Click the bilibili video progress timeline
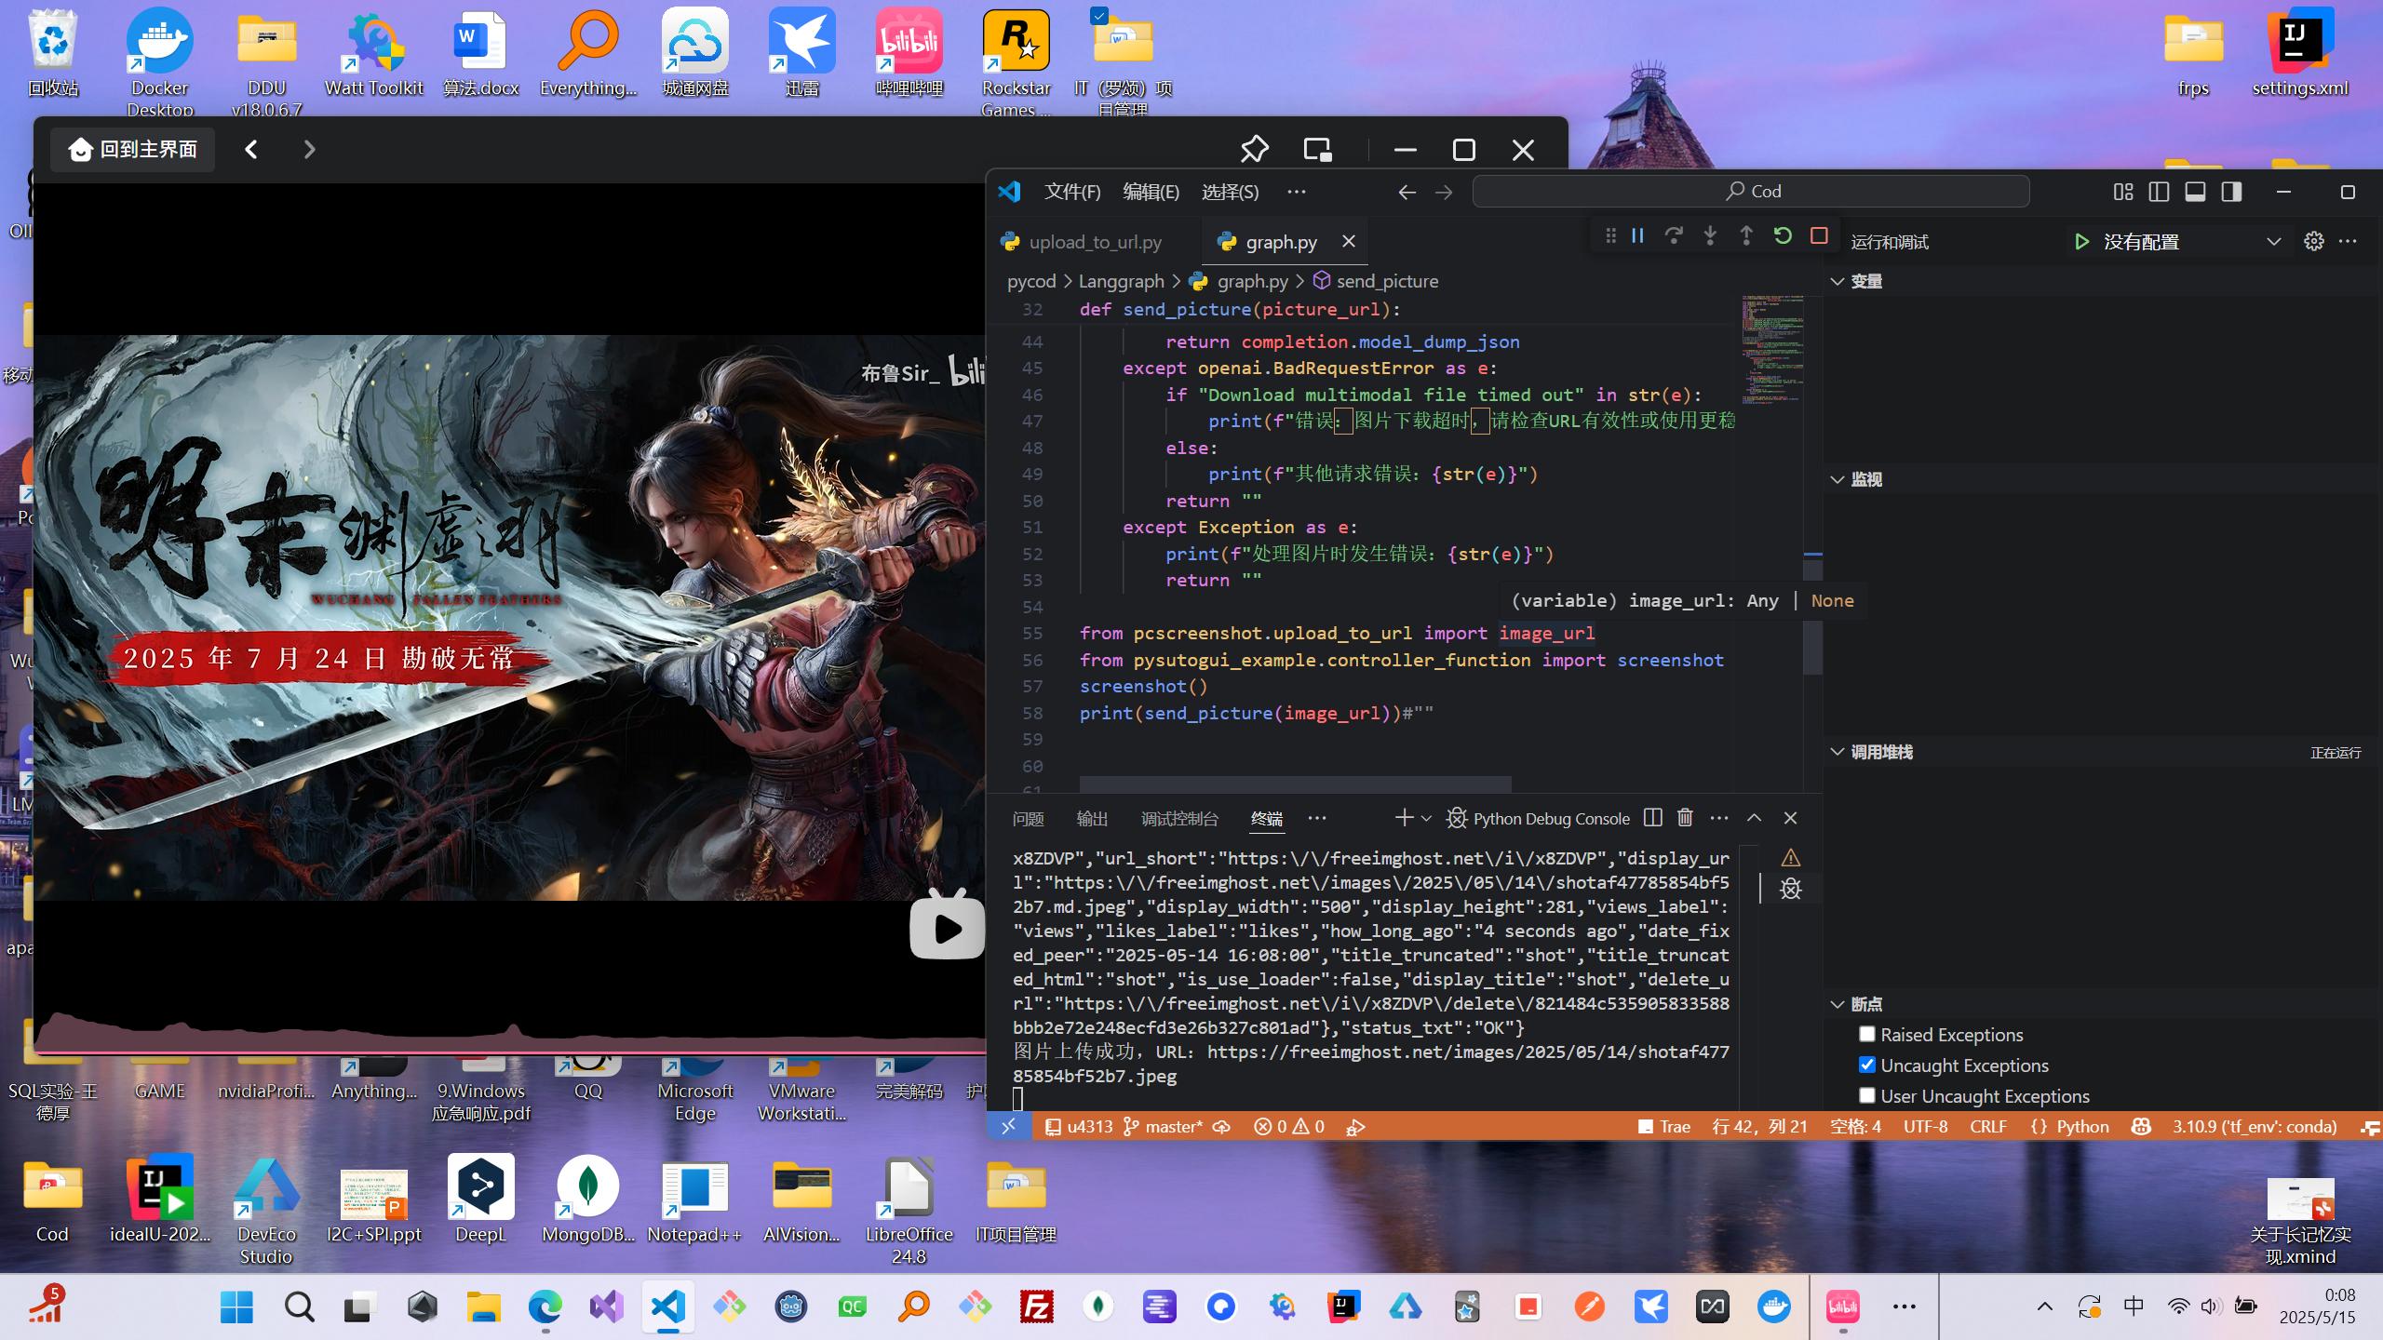 pos(510,1052)
